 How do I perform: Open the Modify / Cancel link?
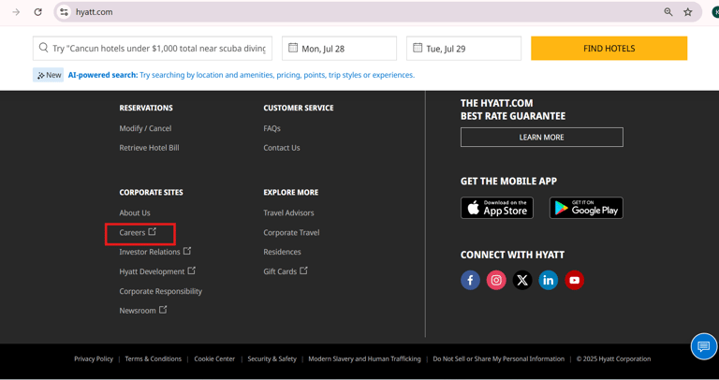145,128
